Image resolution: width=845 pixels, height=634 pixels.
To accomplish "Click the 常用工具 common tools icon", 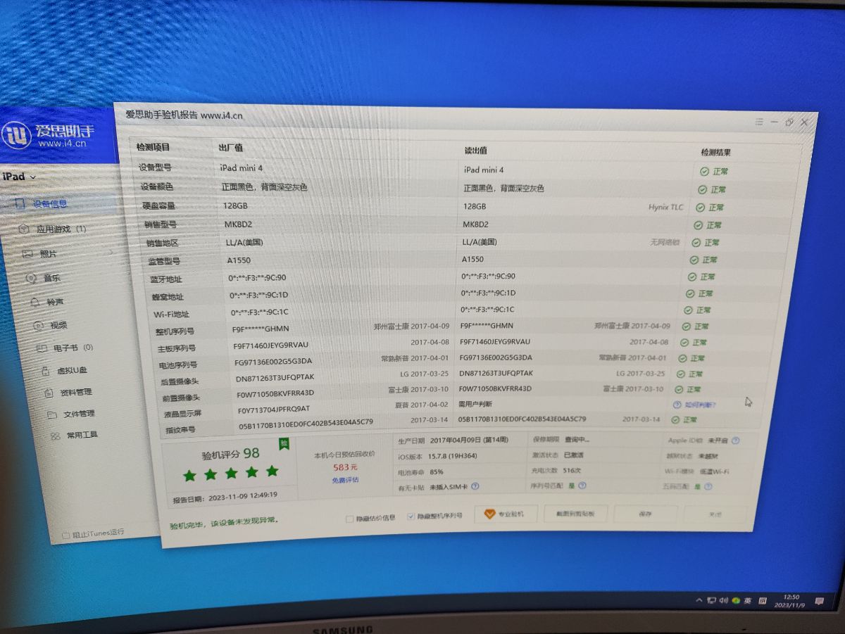I will [x=55, y=436].
